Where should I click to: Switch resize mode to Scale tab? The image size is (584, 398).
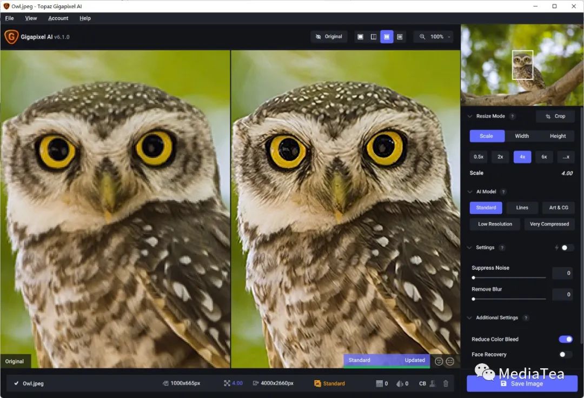(487, 136)
